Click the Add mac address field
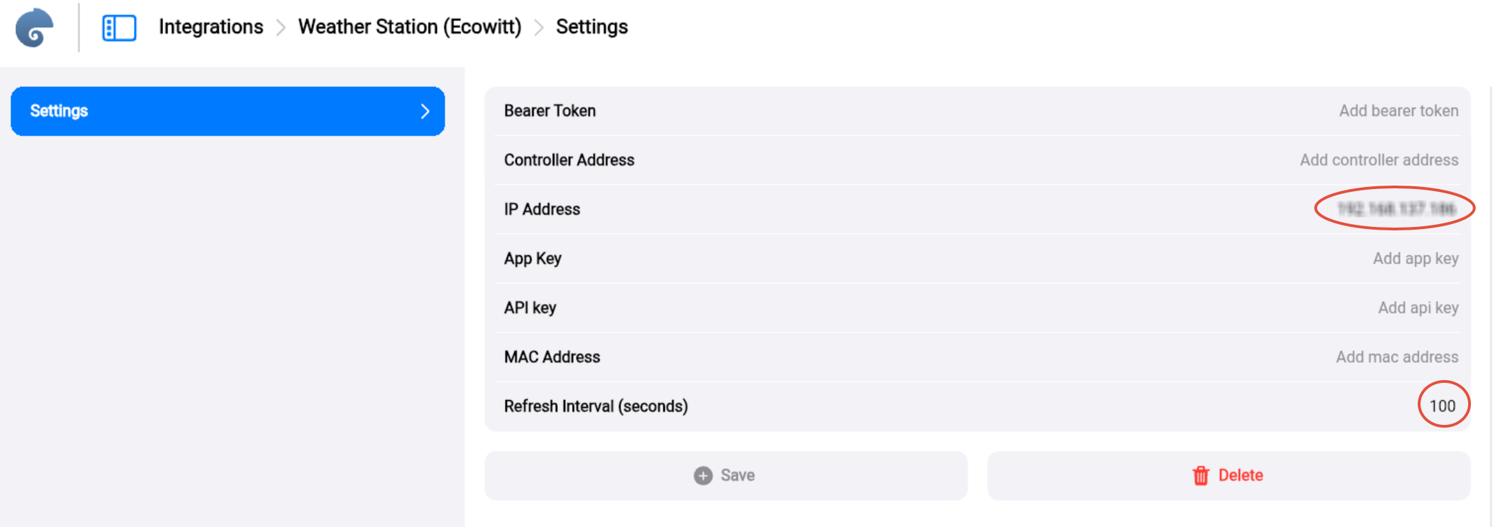The width and height of the screenshot is (1493, 527). [1396, 357]
